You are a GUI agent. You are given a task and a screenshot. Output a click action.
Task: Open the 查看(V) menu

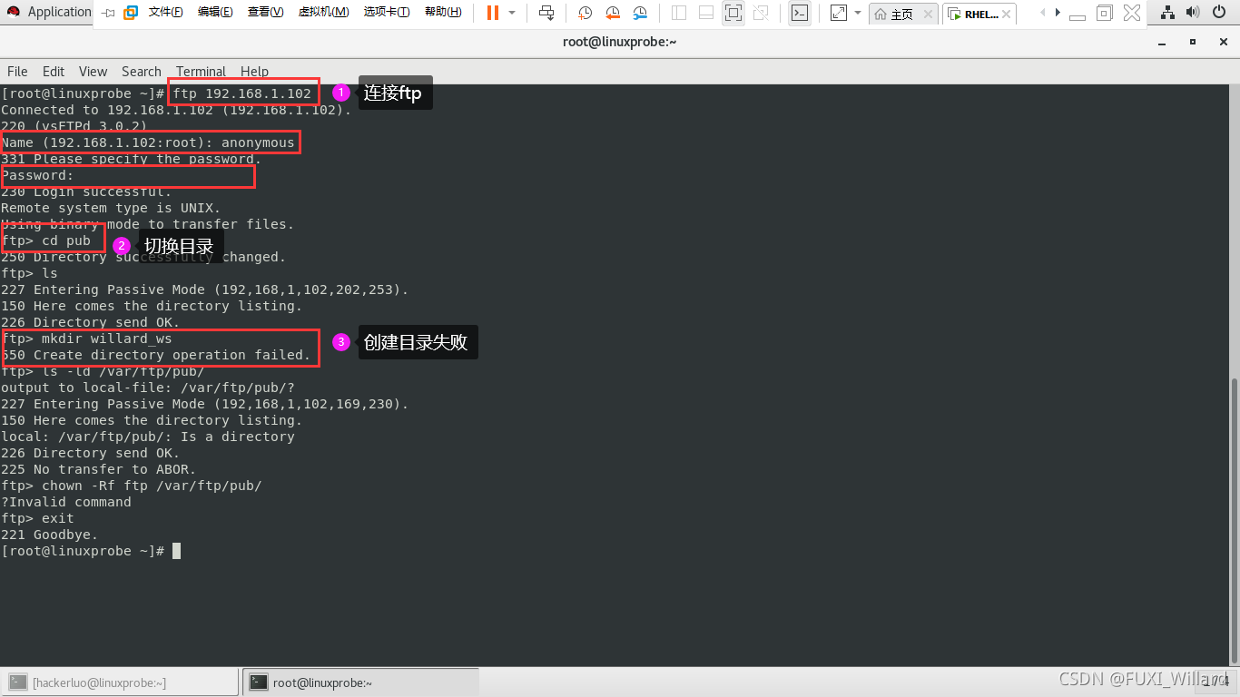pyautogui.click(x=265, y=13)
